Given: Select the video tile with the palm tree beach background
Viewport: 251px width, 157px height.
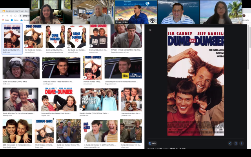Looking at the screenshot, I should [221, 12].
